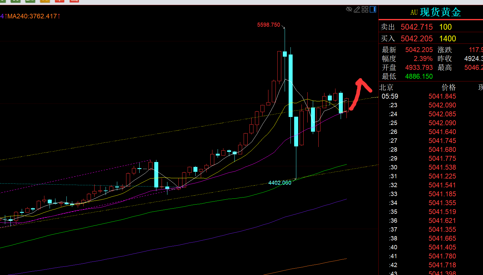The image size is (483, 275).
Task: Toggle the blue right side panel icon
Action: point(373,9)
